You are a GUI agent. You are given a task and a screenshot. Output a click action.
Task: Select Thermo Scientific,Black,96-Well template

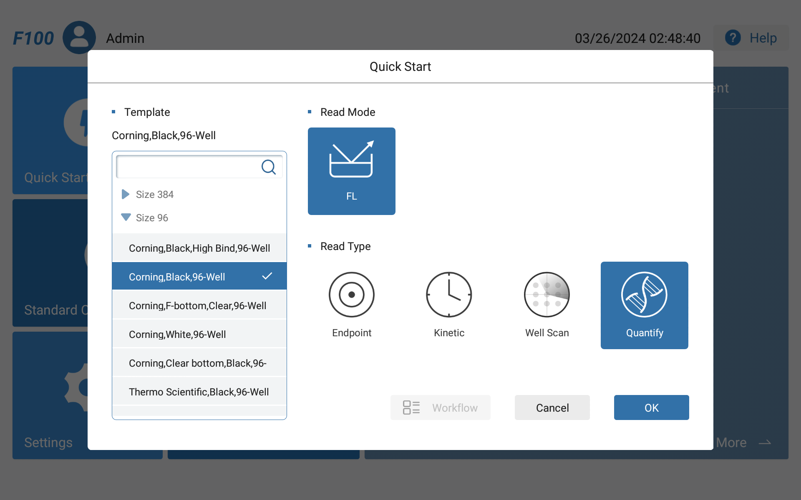199,392
